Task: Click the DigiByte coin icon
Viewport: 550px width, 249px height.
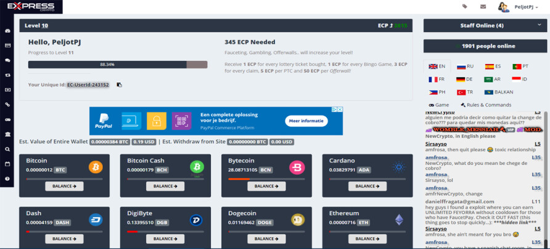Action: coord(197,219)
